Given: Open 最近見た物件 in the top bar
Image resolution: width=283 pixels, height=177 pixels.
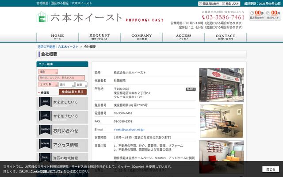Looking at the screenshot, I should point(209,4).
